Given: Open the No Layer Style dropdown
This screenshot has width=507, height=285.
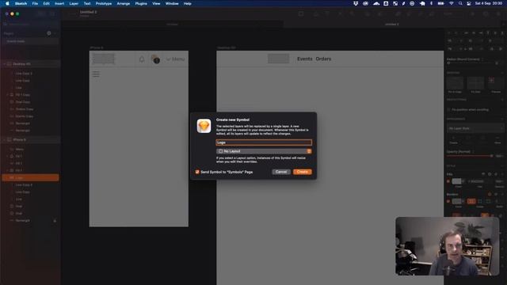Looking at the screenshot, I should (475, 128).
